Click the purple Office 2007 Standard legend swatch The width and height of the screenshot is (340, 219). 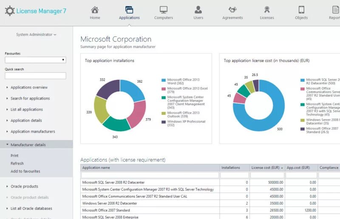coord(303,129)
